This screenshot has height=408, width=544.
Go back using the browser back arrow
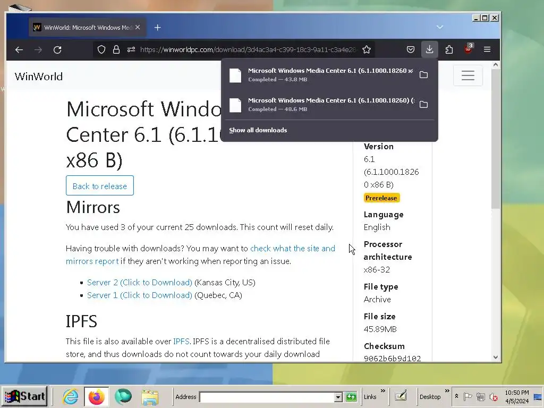coord(19,49)
